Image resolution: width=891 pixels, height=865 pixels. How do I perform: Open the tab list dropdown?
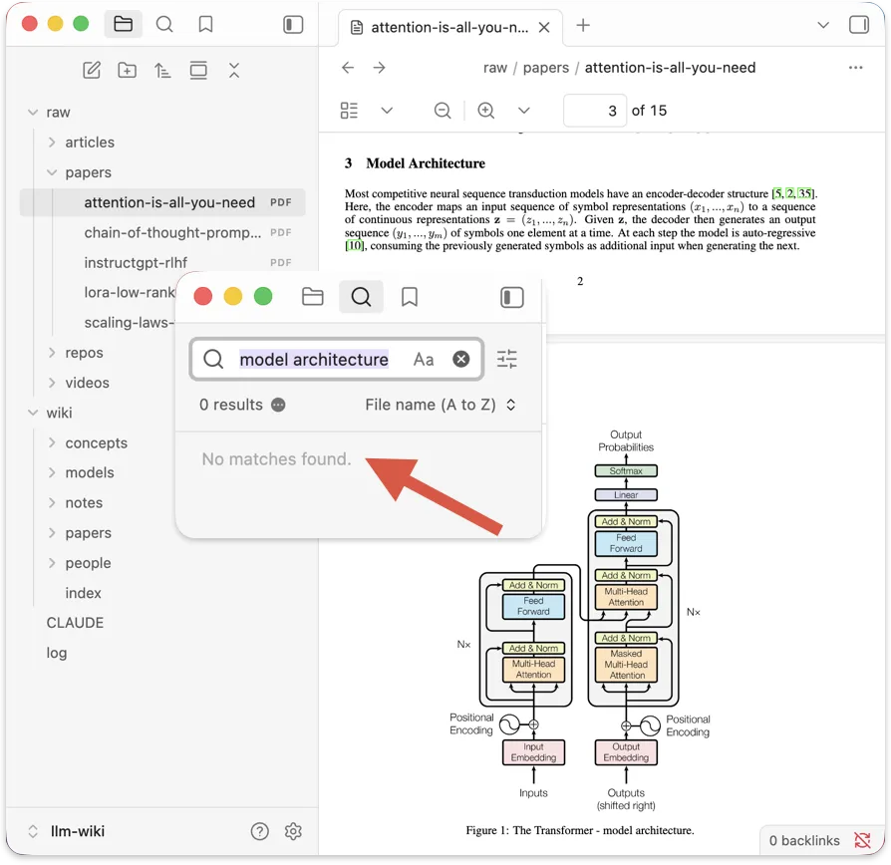click(823, 25)
